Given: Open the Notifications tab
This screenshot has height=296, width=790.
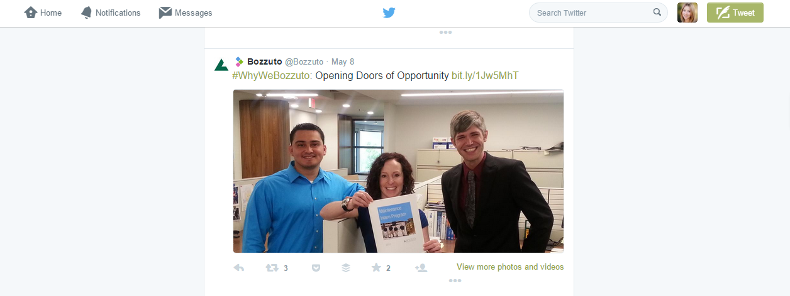Looking at the screenshot, I should (111, 13).
